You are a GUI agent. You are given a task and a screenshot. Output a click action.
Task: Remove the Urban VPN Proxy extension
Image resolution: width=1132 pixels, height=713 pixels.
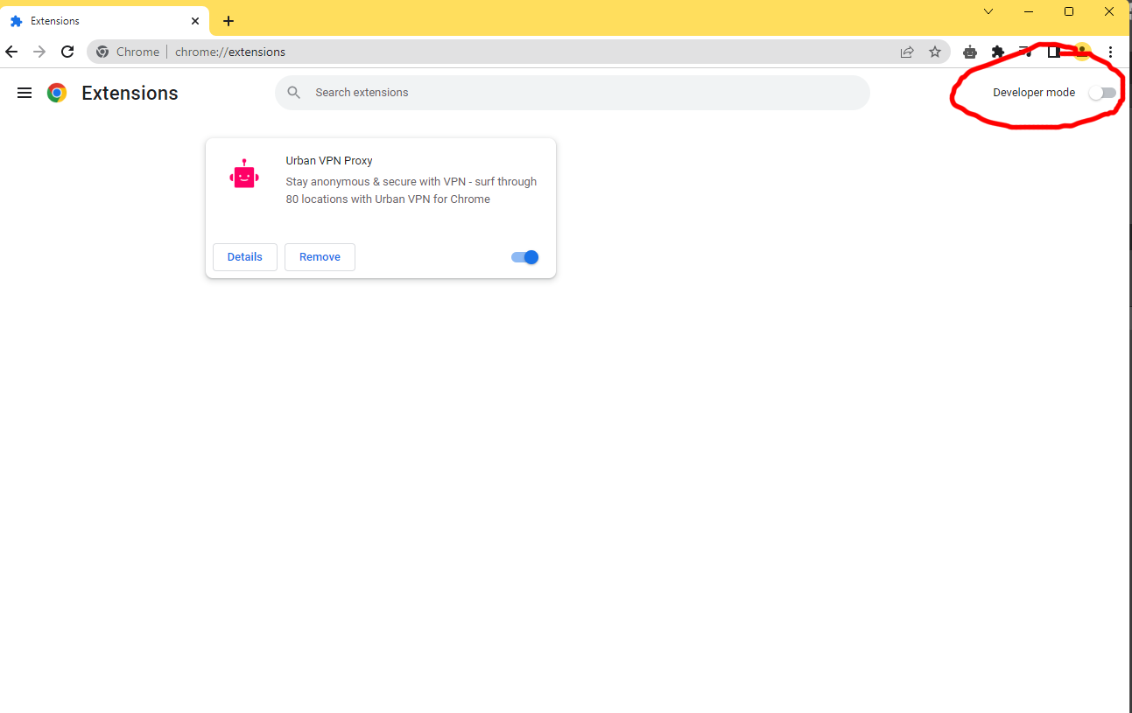tap(319, 256)
